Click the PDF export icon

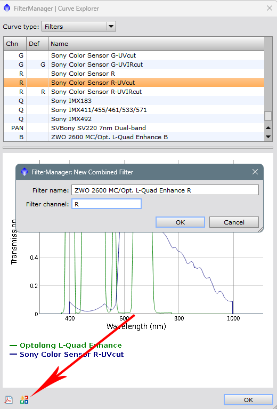(x=9, y=399)
